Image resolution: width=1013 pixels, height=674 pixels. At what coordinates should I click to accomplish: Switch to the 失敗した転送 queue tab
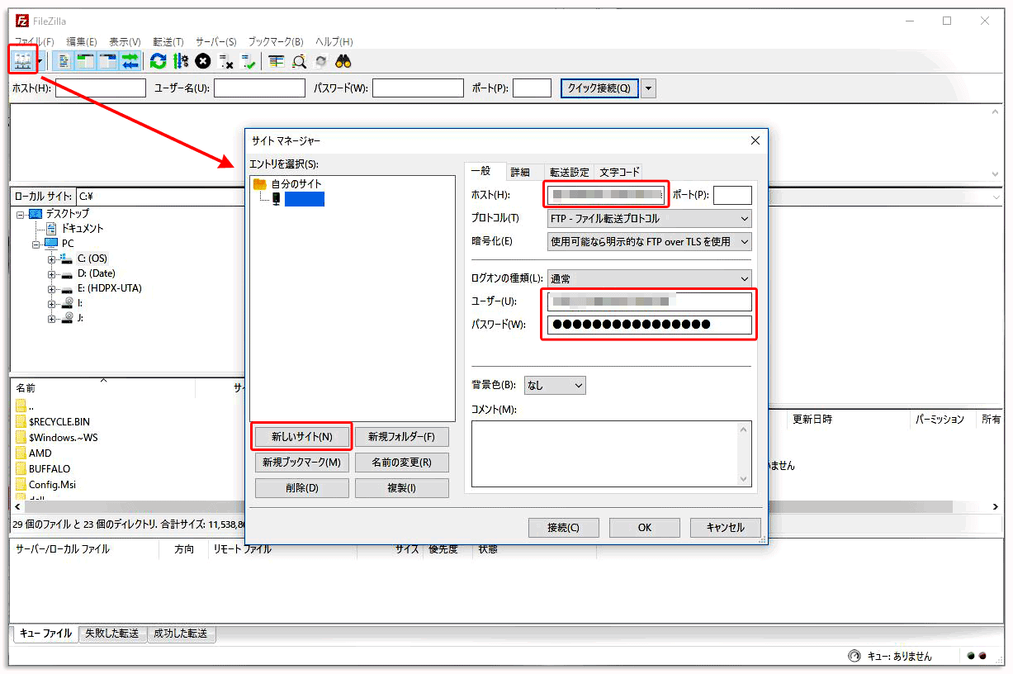pyautogui.click(x=112, y=634)
